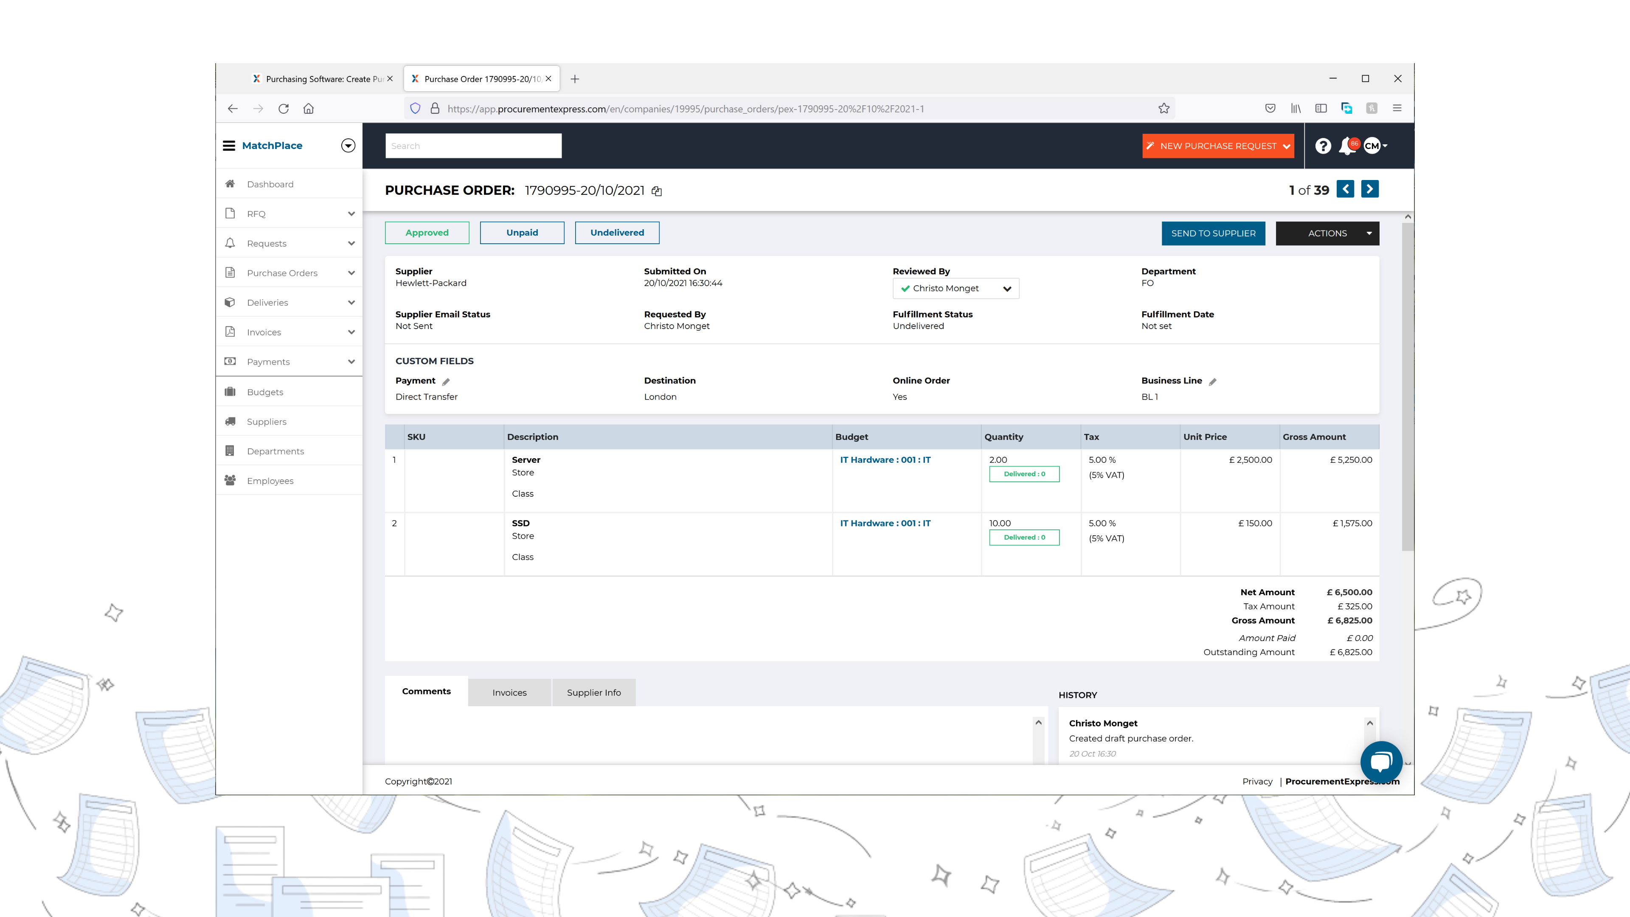The height and width of the screenshot is (917, 1630).
Task: Select Purchase Orders in the sidebar
Action: (282, 273)
